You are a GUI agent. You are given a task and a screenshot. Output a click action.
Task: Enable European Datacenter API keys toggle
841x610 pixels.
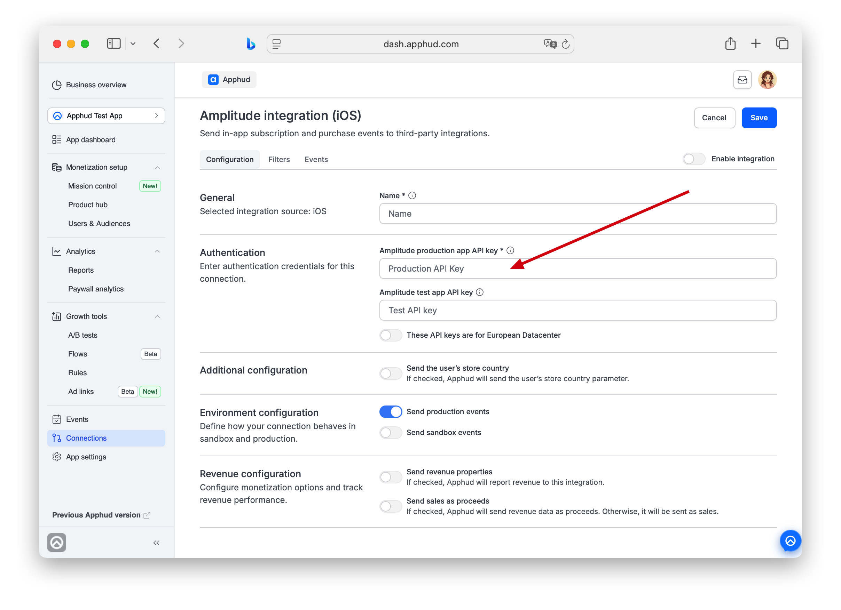[391, 335]
